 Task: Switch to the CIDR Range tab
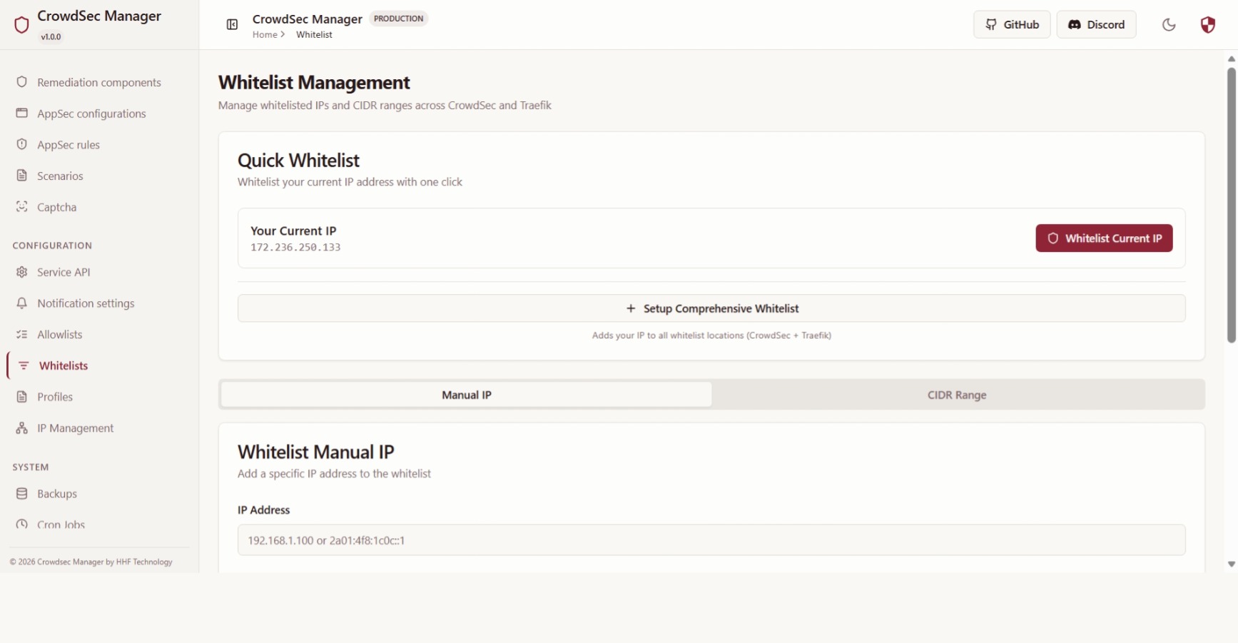pos(956,395)
